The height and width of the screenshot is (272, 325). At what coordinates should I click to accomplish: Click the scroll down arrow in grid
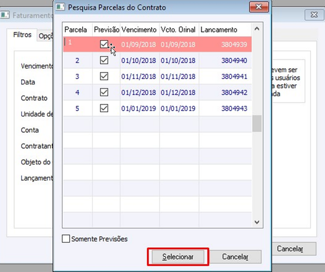pyautogui.click(x=257, y=222)
